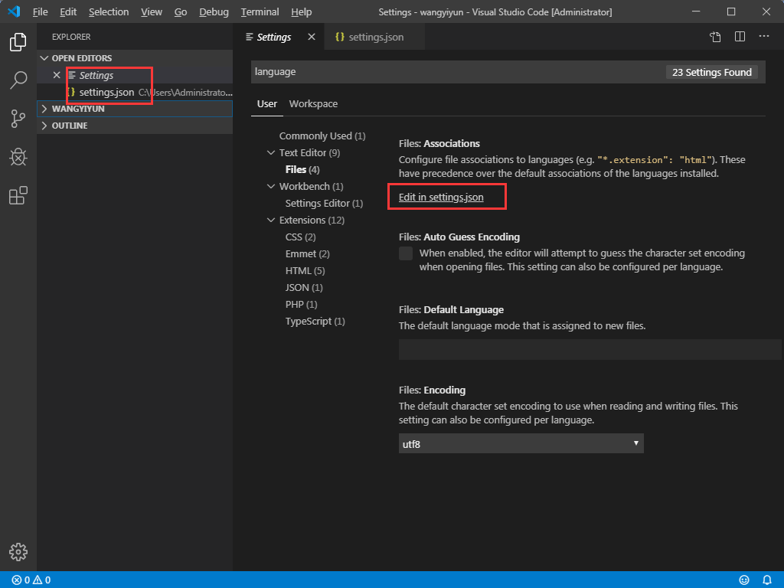This screenshot has width=784, height=588.
Task: Open the Explorer view in activity bar
Action: point(18,42)
